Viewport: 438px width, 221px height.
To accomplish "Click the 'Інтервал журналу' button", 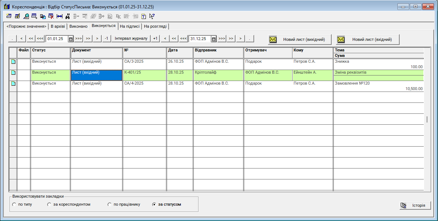I will pyautogui.click(x=131, y=39).
